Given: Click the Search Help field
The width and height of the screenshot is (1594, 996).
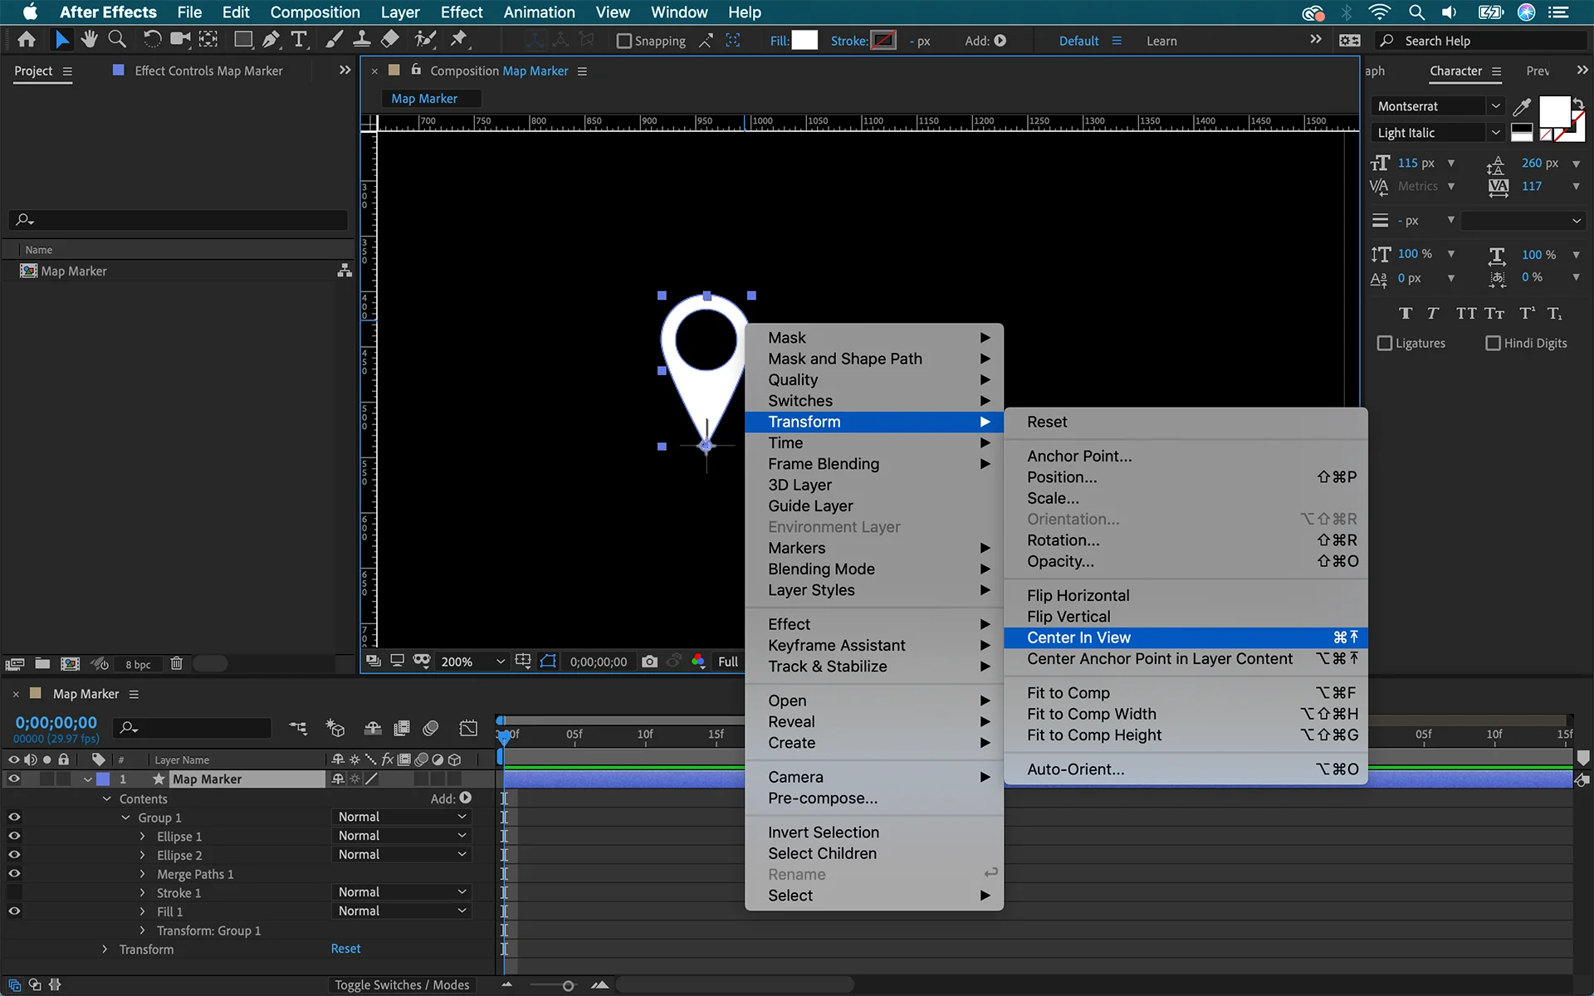Looking at the screenshot, I should coord(1482,41).
